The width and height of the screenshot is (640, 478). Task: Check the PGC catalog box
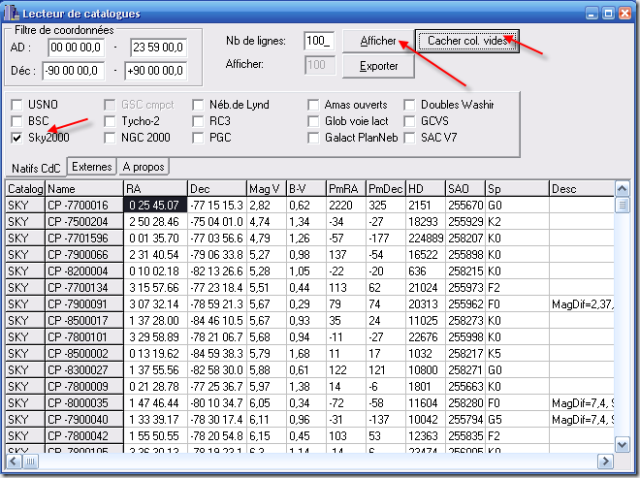[198, 138]
